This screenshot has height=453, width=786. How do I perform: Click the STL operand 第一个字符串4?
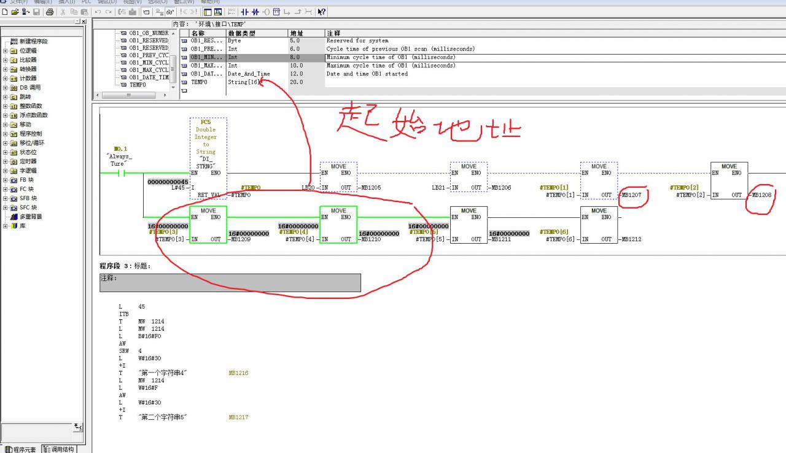point(163,373)
